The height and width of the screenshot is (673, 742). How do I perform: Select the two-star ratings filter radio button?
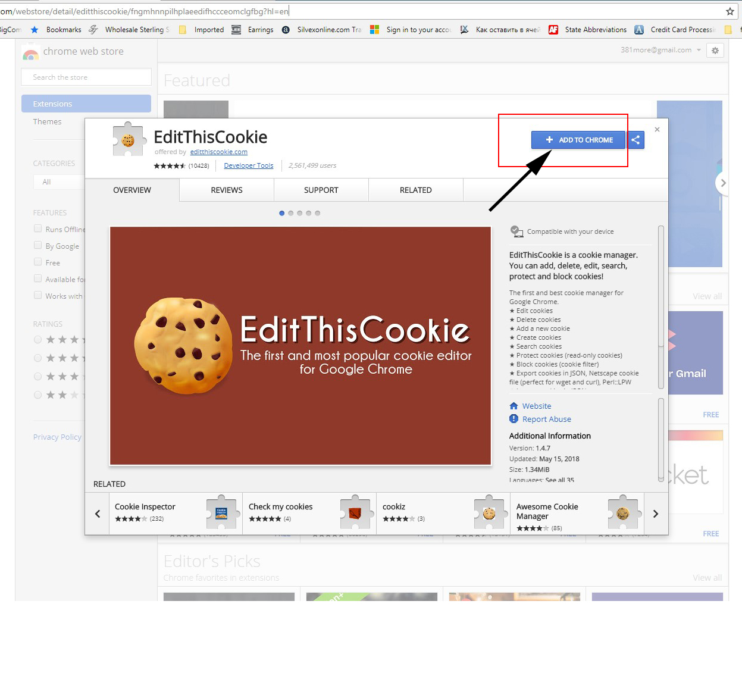coord(38,395)
